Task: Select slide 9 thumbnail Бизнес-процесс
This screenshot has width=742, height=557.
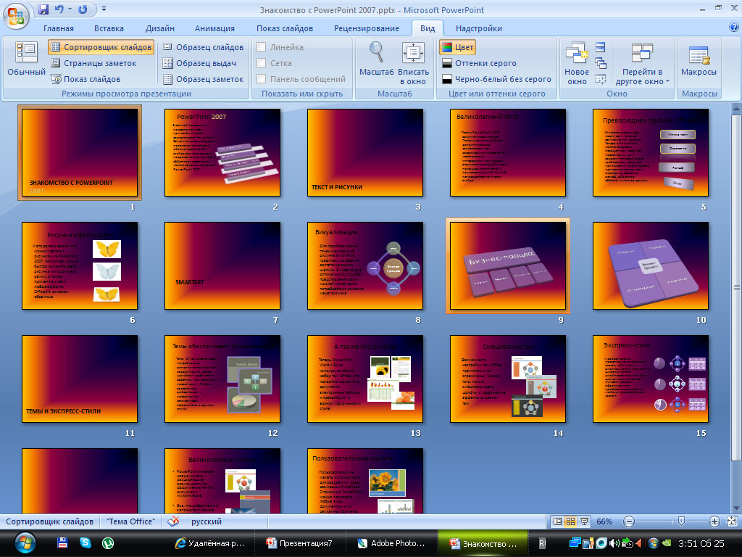Action: coord(507,266)
